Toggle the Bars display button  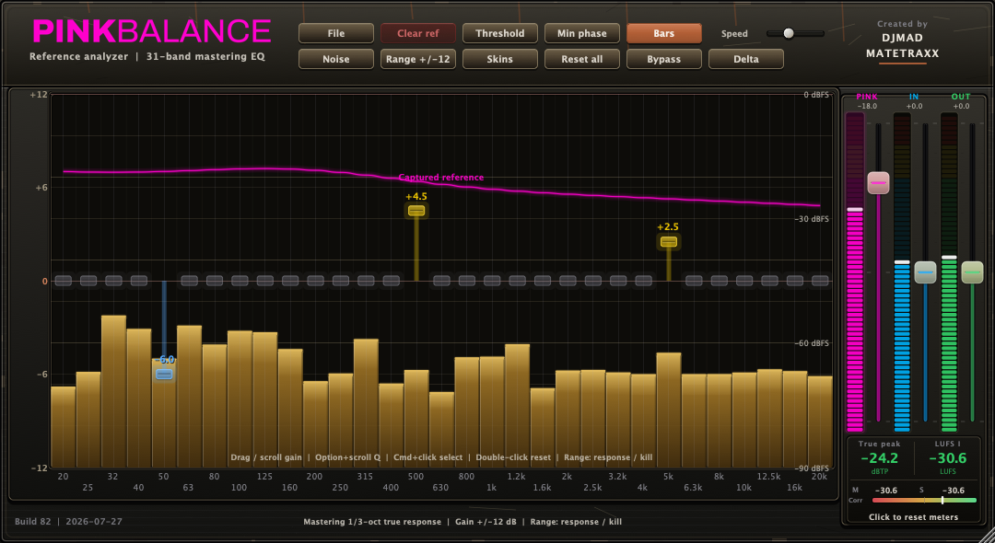tap(663, 33)
